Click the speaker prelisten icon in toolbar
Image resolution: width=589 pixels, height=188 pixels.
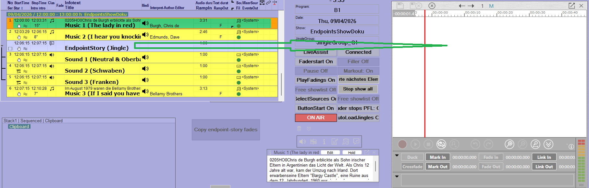[302, 142]
